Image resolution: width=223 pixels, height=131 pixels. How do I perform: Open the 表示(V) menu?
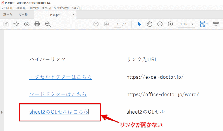pos(34,8)
